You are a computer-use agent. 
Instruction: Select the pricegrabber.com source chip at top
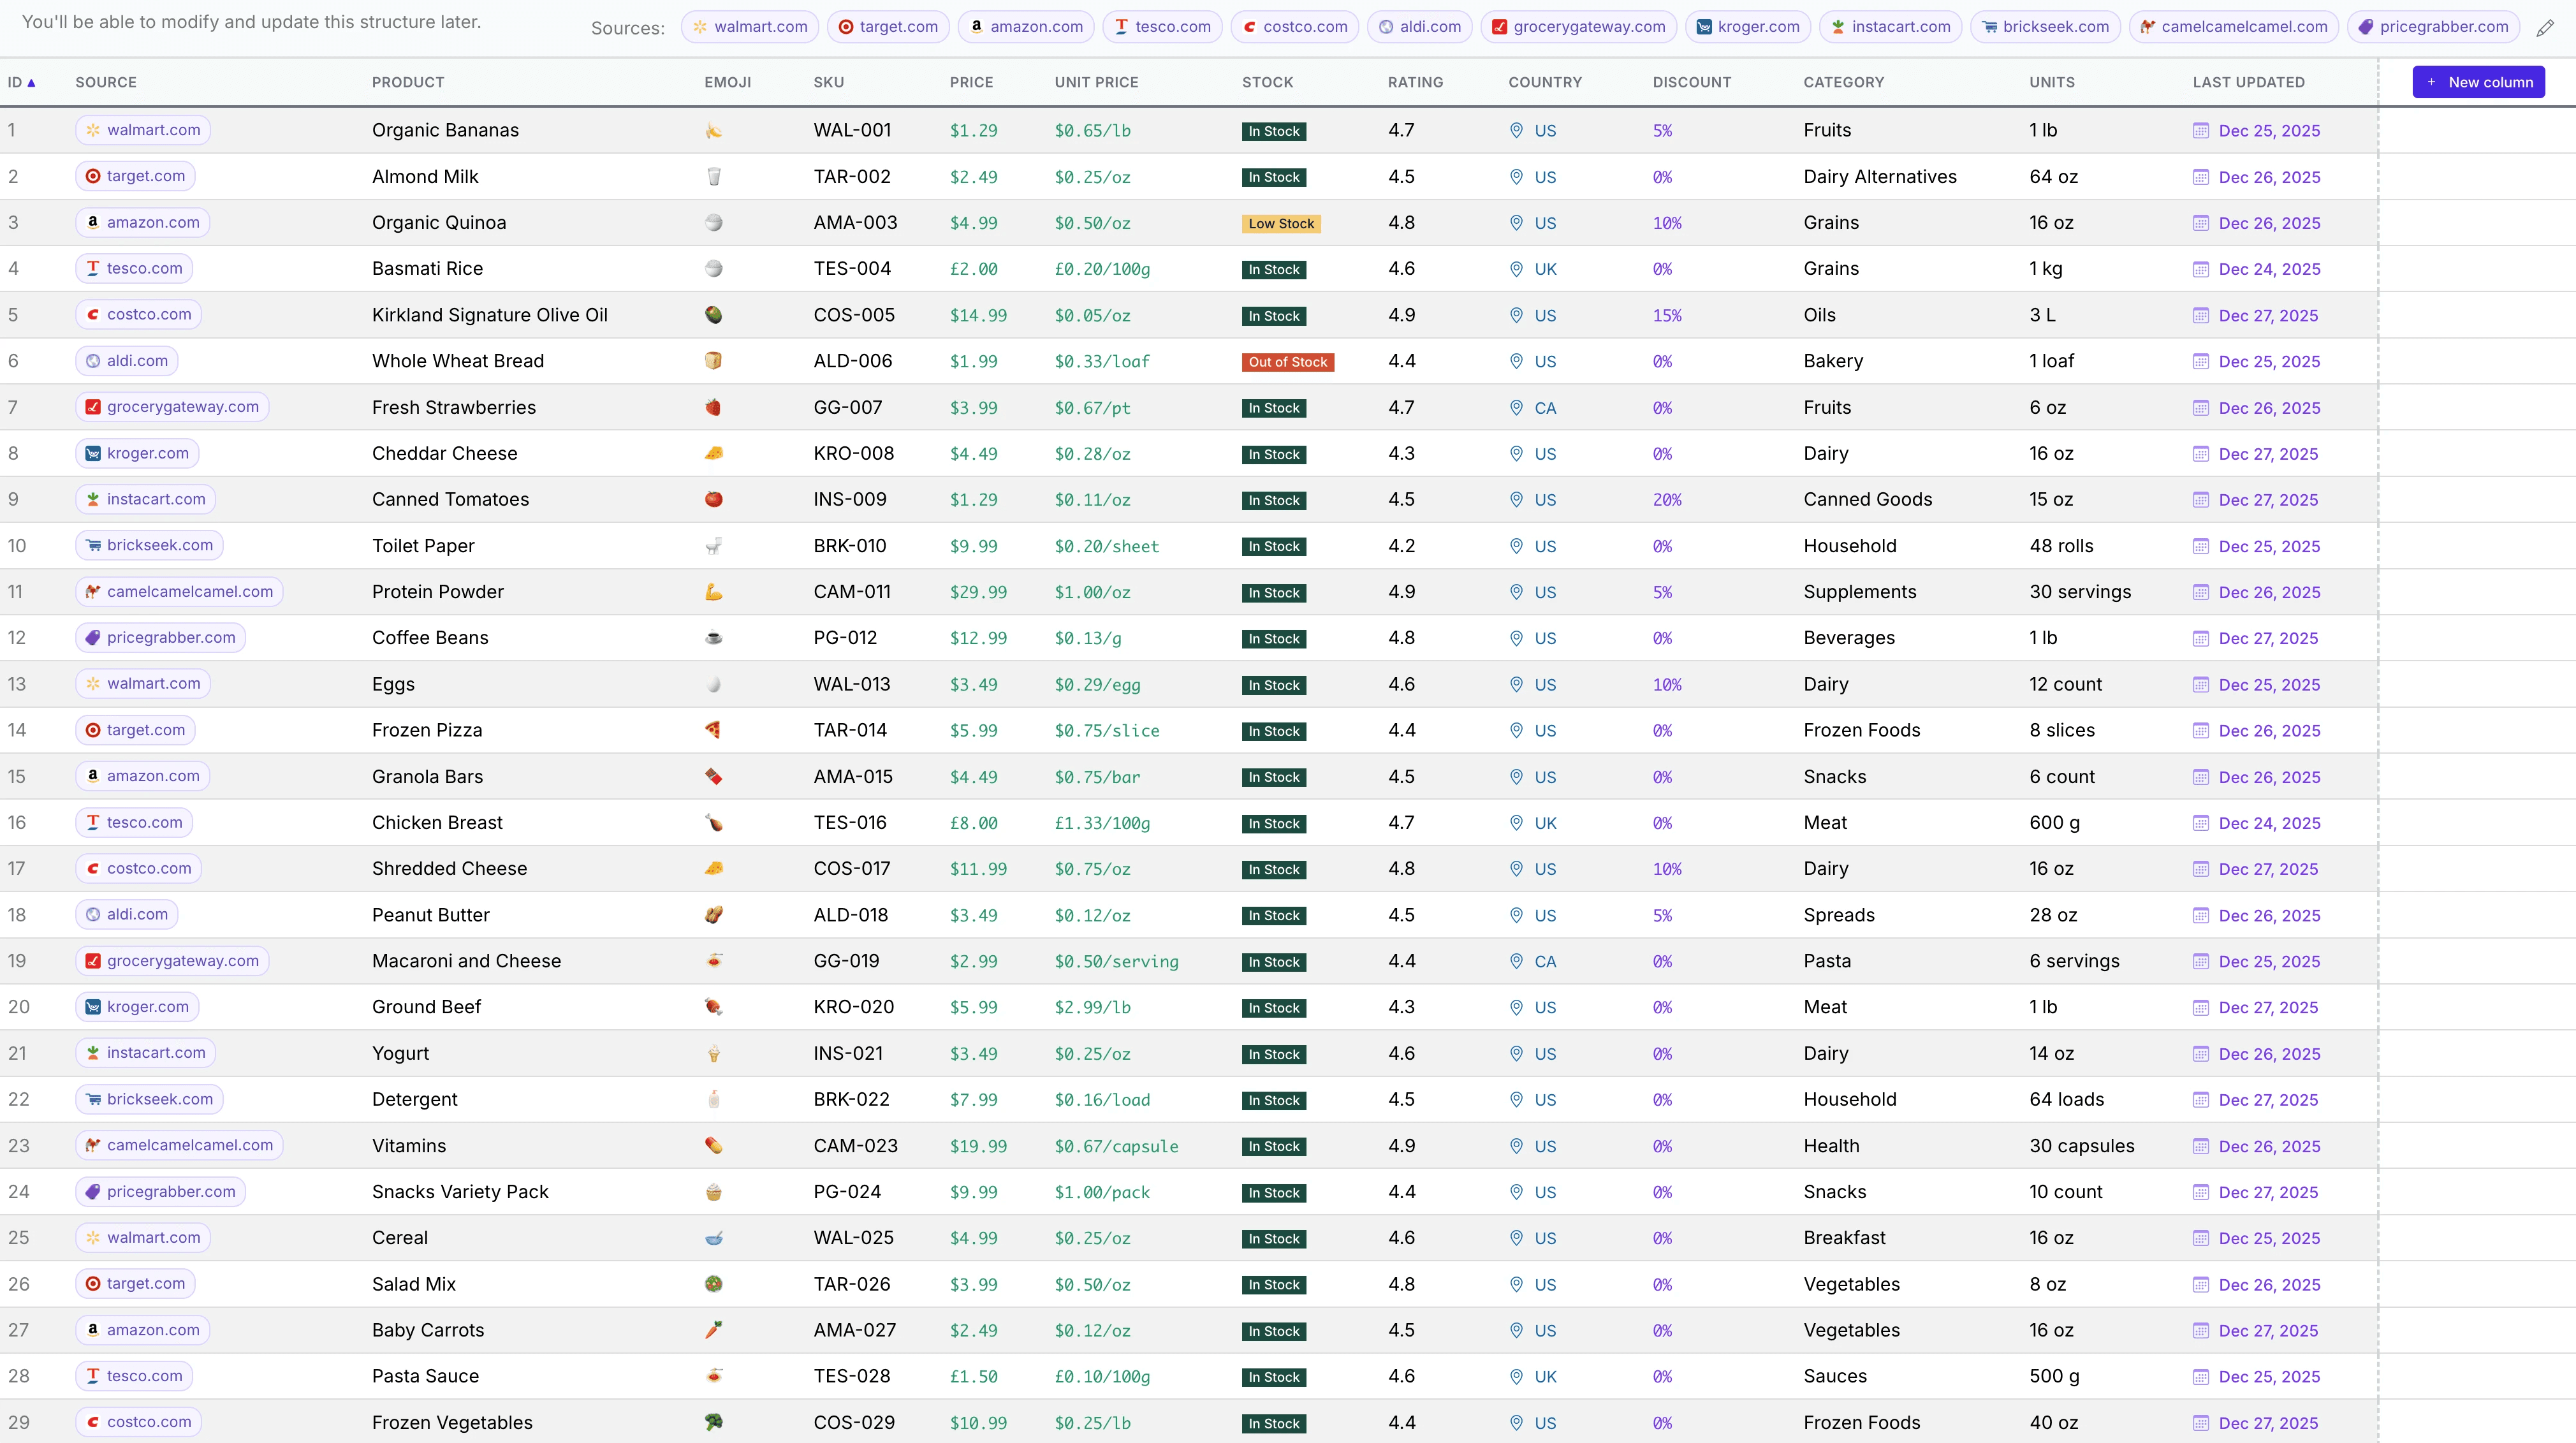pyautogui.click(x=2433, y=27)
